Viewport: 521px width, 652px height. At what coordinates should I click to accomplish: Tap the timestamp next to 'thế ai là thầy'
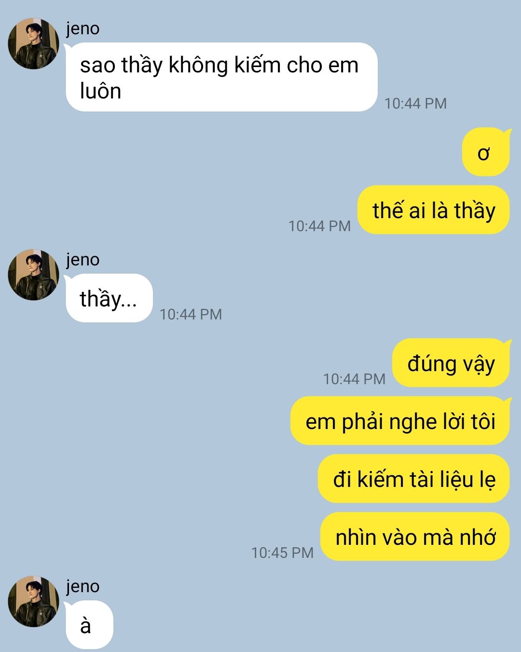319,226
